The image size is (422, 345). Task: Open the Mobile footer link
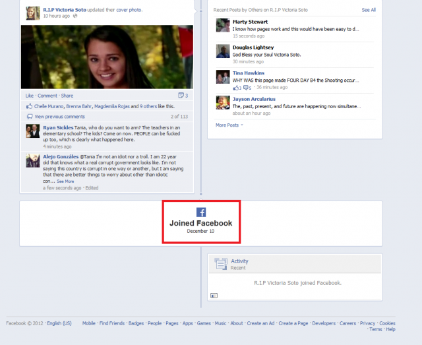click(89, 323)
